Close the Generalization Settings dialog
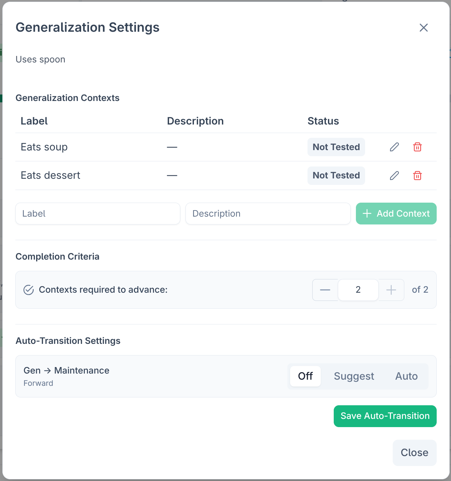The image size is (451, 481). (414, 452)
